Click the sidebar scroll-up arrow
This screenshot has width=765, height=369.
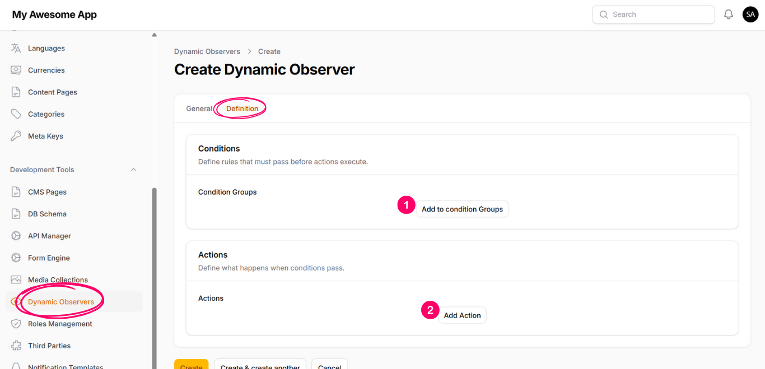coord(154,35)
